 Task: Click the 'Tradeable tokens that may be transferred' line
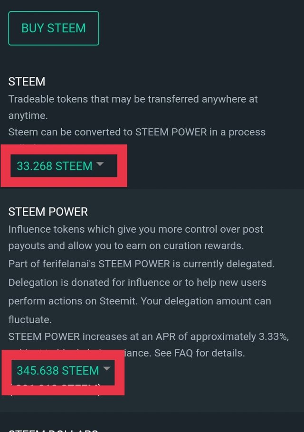point(133,99)
